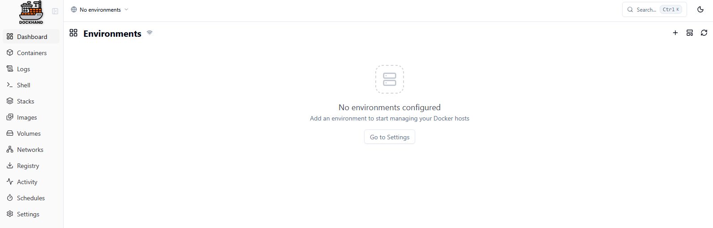Toggle dark mode with the moon icon
The image size is (713, 228).
pos(700,9)
